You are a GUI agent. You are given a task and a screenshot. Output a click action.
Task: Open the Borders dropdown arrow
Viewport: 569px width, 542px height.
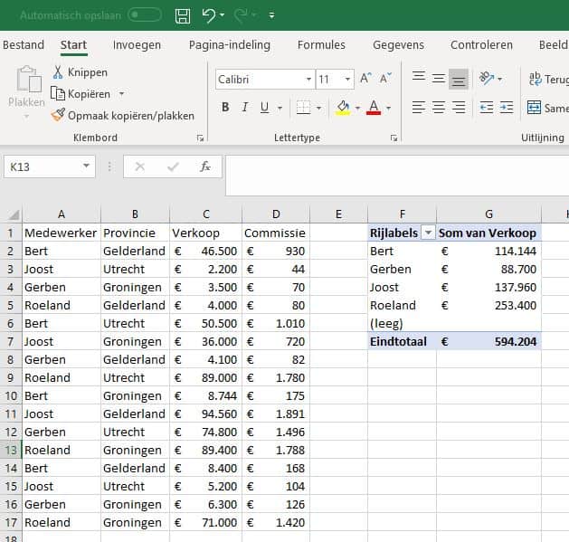[318, 108]
